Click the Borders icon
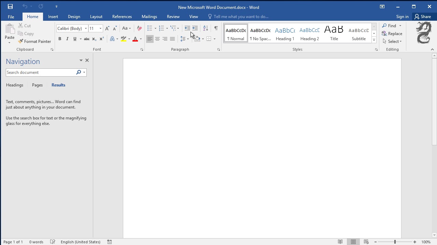The height and width of the screenshot is (245, 437). click(x=209, y=39)
